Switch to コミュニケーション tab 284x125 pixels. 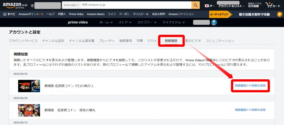tap(220, 41)
